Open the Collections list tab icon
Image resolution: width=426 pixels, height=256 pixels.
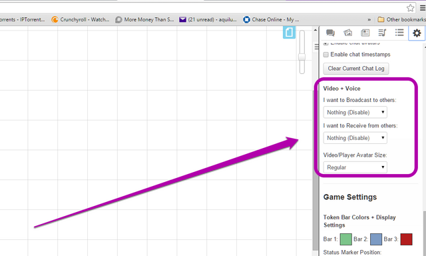coord(399,33)
